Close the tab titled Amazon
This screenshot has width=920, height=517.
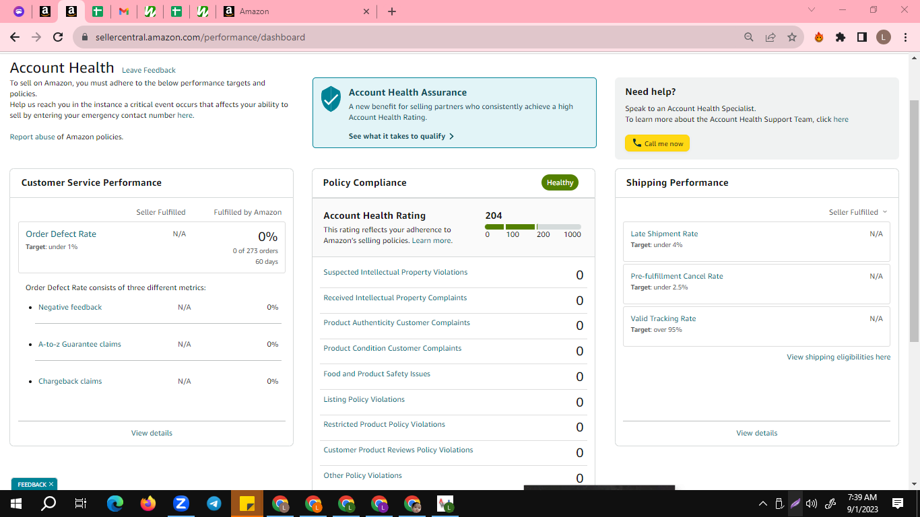(366, 11)
